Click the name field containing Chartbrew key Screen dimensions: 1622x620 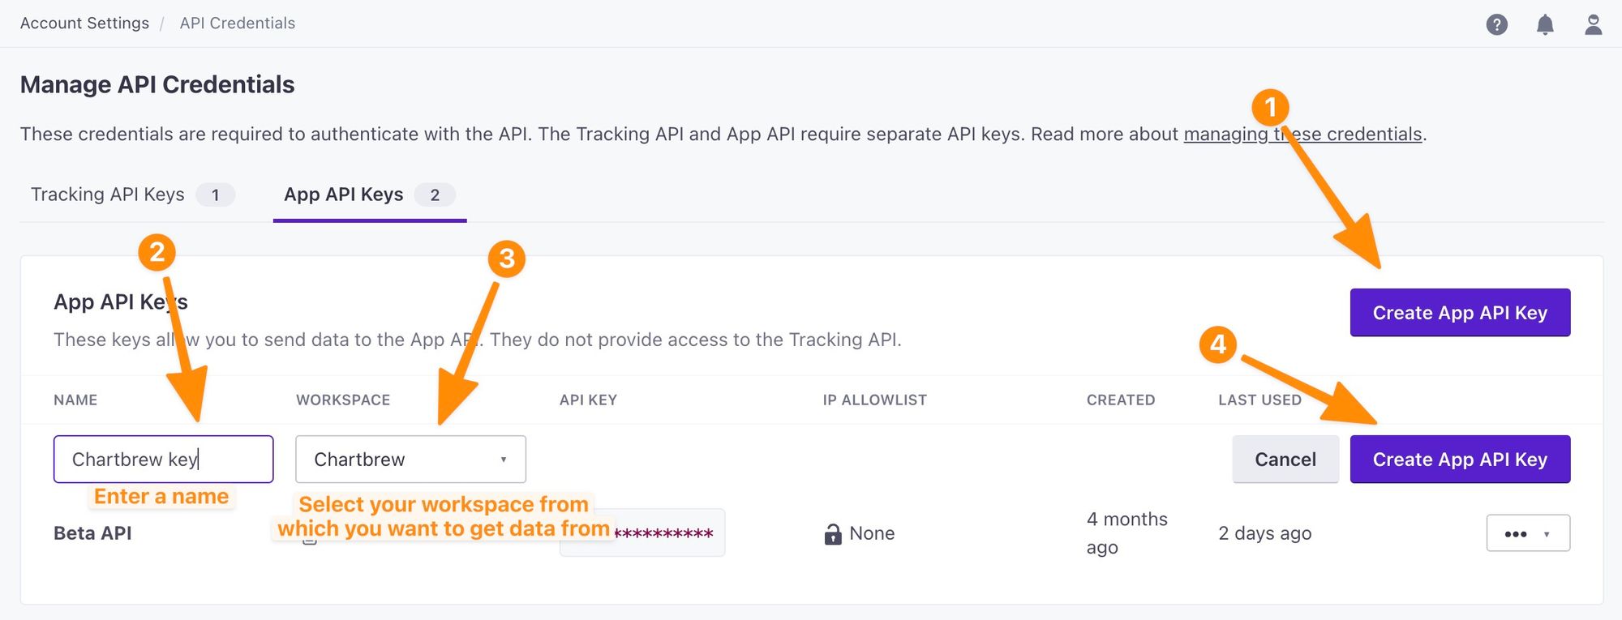[x=162, y=459]
